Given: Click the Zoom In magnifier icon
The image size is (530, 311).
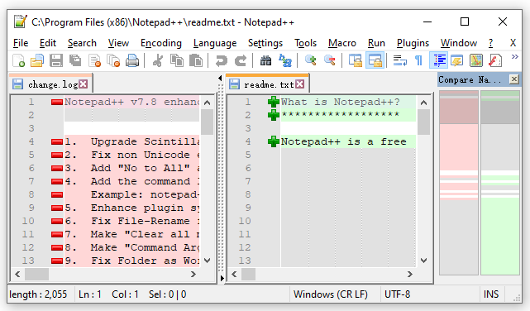Looking at the screenshot, I should tap(310, 61).
